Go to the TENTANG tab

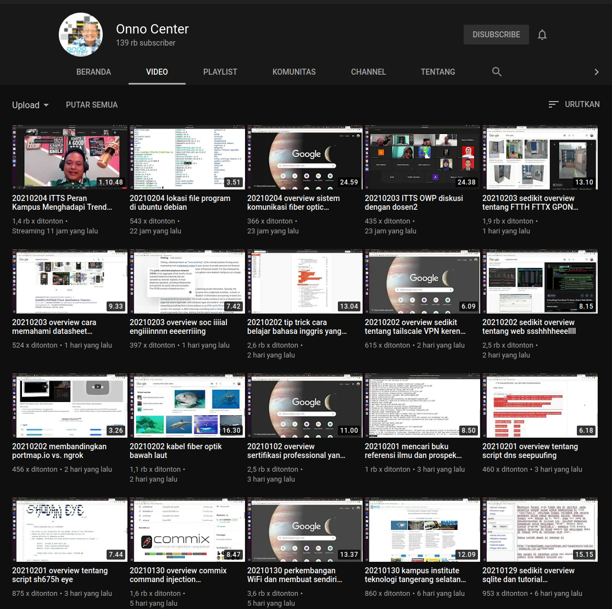(x=438, y=71)
